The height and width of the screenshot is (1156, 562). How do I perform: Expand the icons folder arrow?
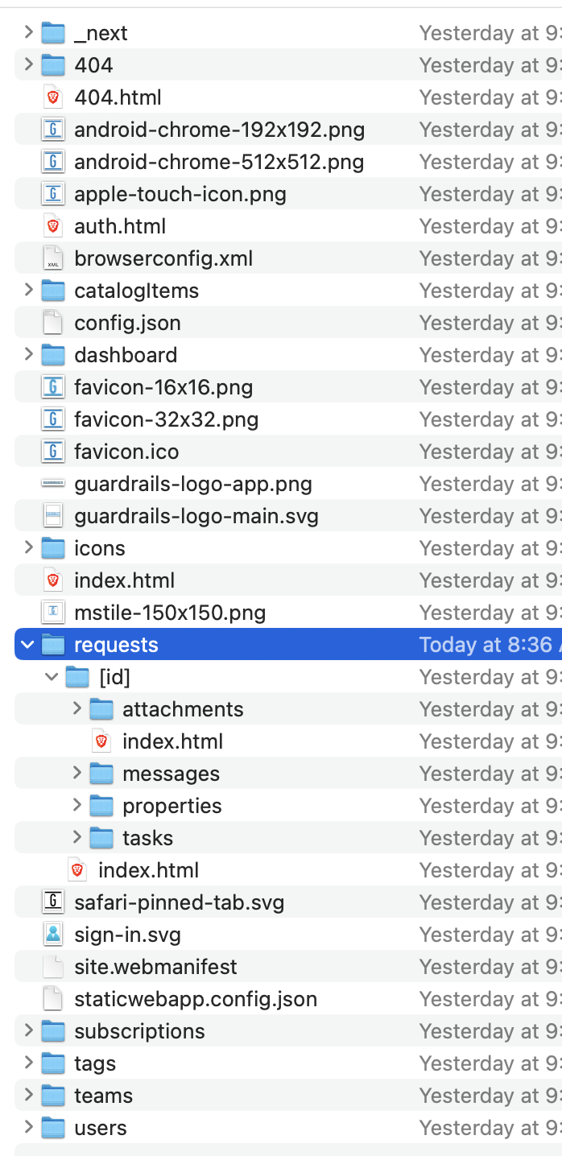point(28,547)
